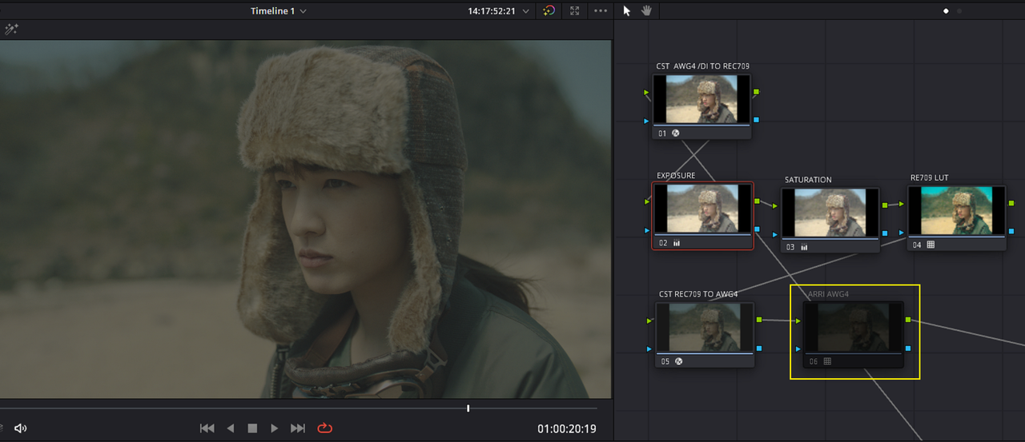1025x442 pixels.
Task: Click the viewer scrubber playhead
Action: pyautogui.click(x=468, y=408)
